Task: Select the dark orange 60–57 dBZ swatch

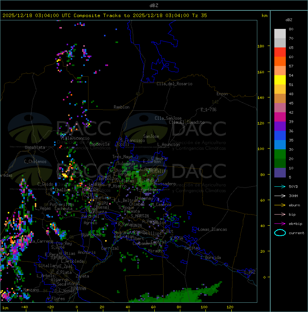Action: pos(280,61)
